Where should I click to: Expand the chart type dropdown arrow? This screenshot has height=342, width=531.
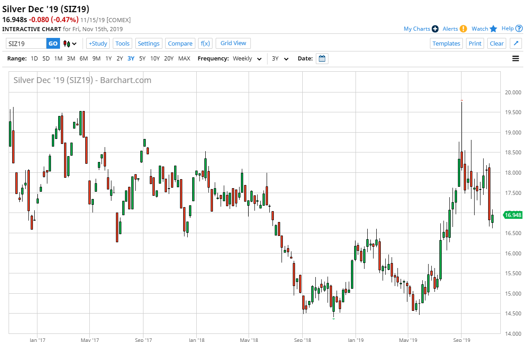coord(74,44)
